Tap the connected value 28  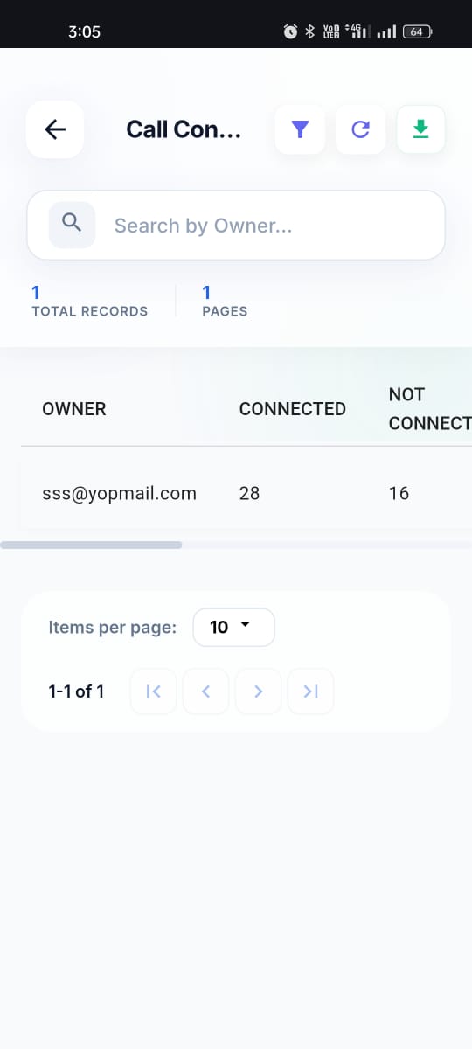coord(249,493)
